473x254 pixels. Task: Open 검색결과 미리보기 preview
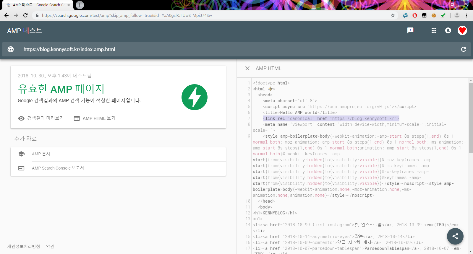click(x=46, y=118)
